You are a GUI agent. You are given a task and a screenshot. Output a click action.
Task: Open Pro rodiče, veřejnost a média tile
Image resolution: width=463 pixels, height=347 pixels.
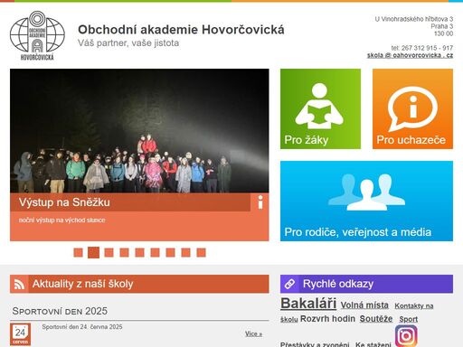point(366,201)
